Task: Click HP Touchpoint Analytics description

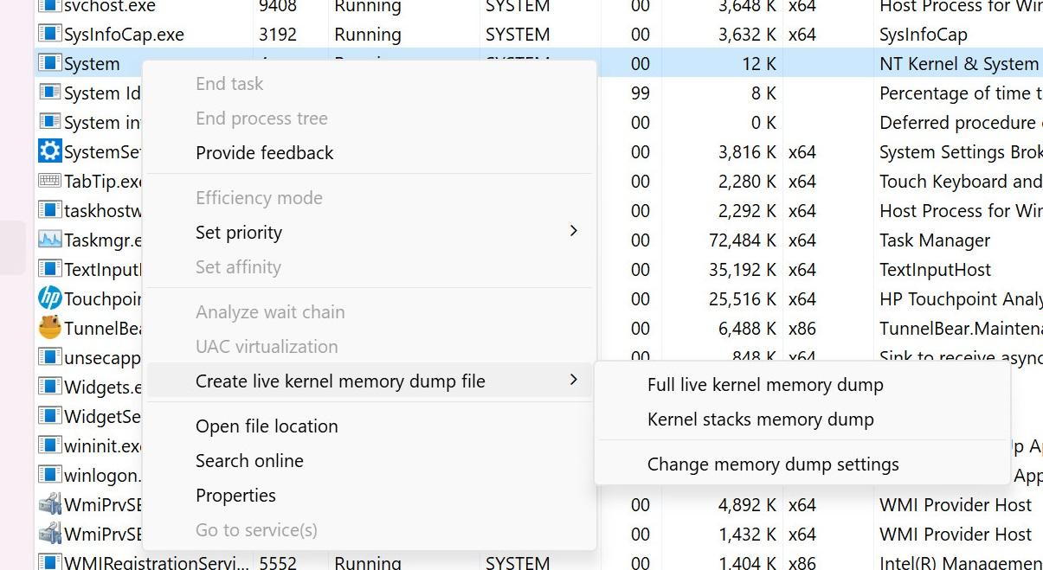Action: [961, 298]
